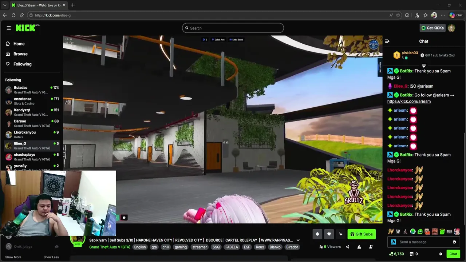
Task: Open chachaplays channel in following list
Action: coord(32,157)
